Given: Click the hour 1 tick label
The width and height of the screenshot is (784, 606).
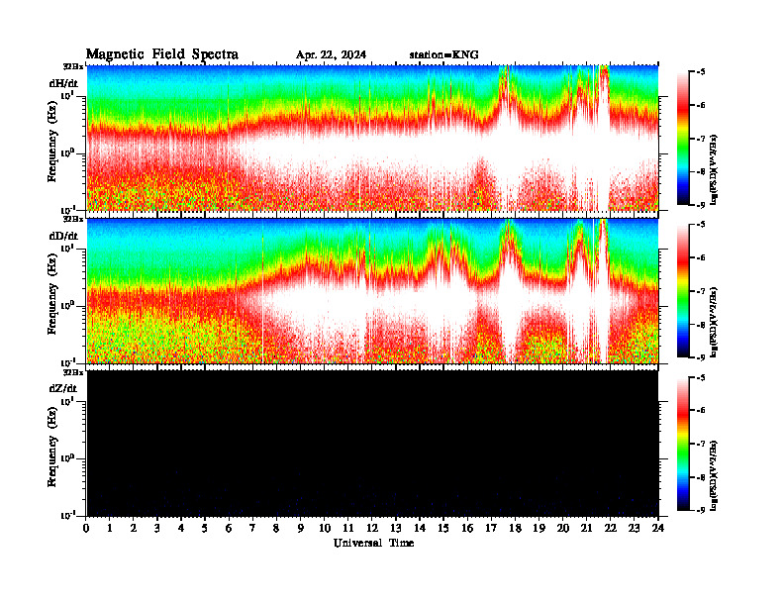Looking at the screenshot, I should click(110, 529).
